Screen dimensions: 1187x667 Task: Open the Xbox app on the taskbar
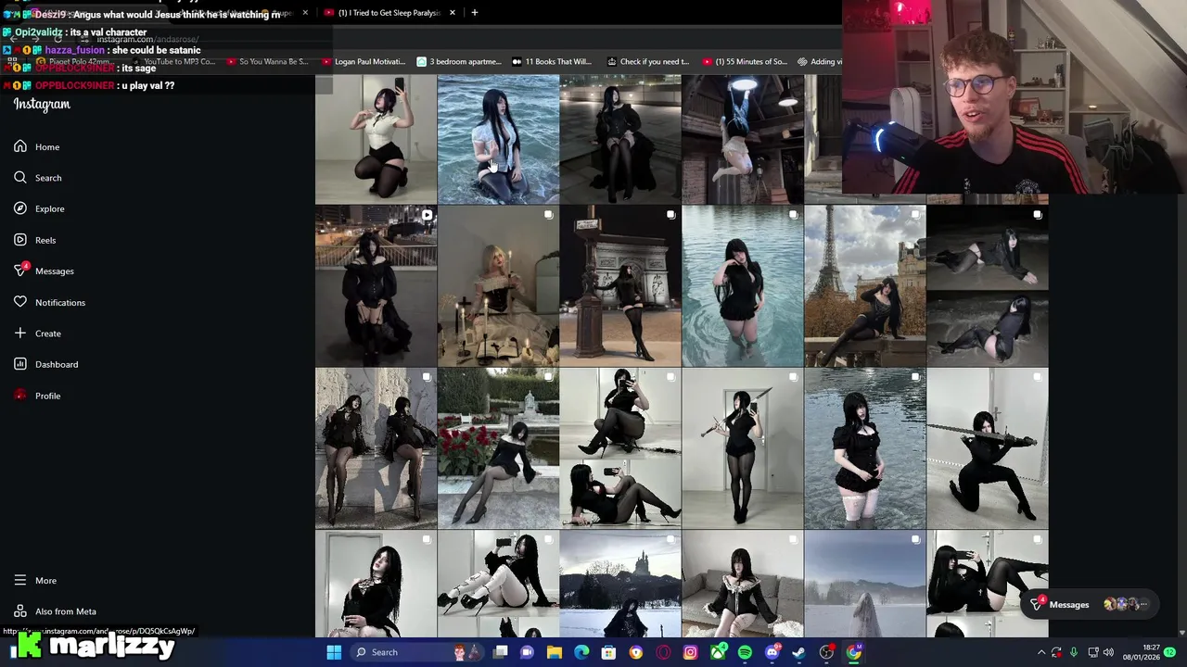pos(718,652)
